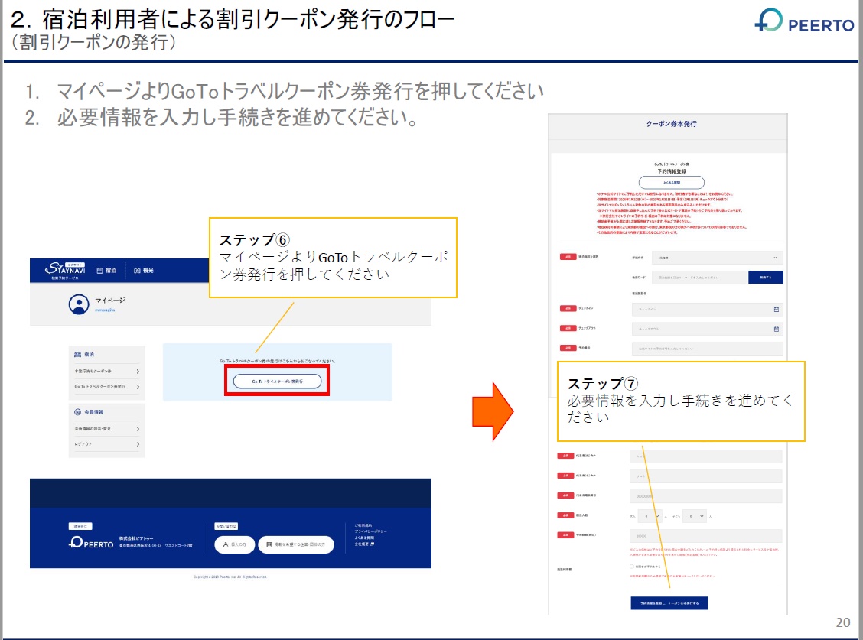Tick the checkbox in the 施設利用者 row
The image size is (863, 640).
[x=632, y=567]
